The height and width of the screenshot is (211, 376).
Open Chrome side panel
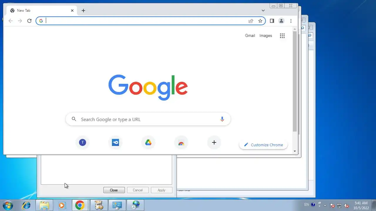[x=272, y=21]
